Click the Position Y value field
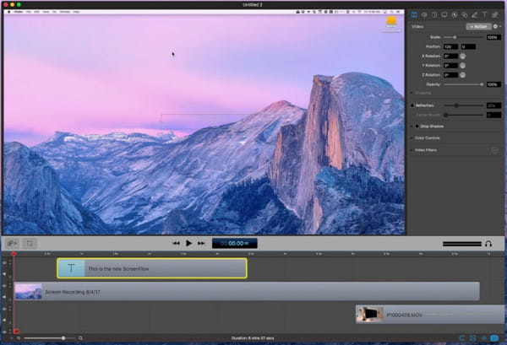The width and height of the screenshot is (507, 345). pyautogui.click(x=468, y=46)
